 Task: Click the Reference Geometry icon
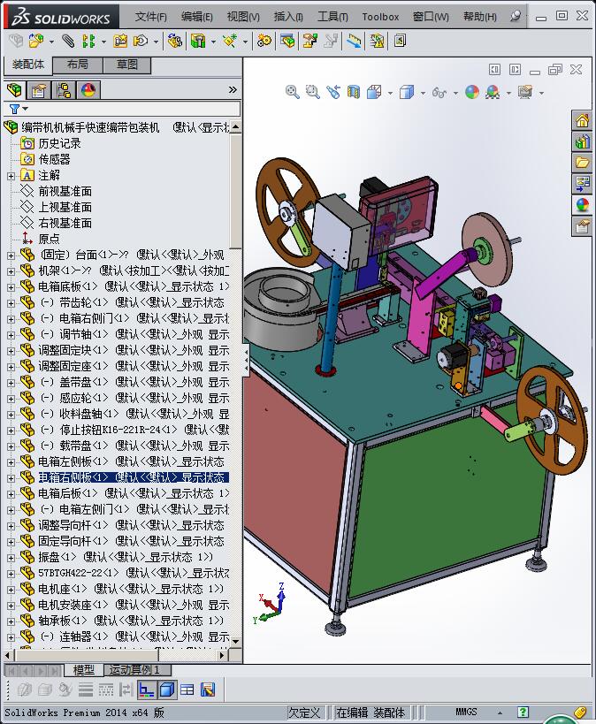point(230,41)
